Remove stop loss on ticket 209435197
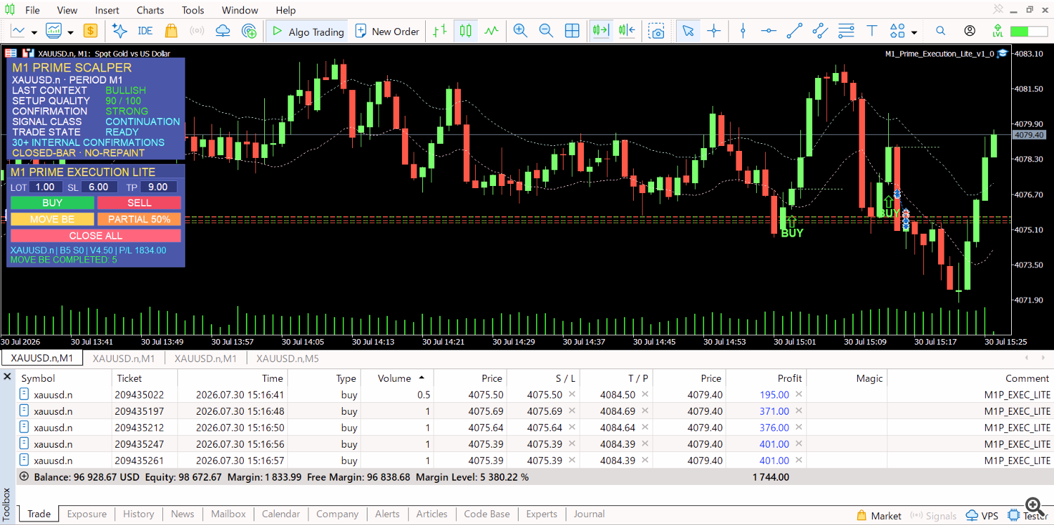 572,411
